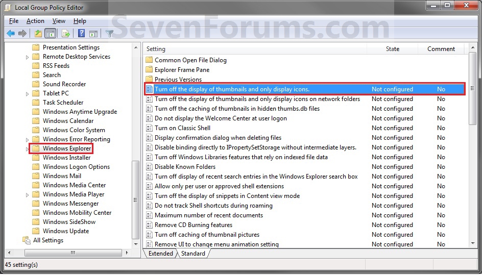Toggle the Show/Hide Action Pane icon

pyautogui.click(x=93, y=34)
